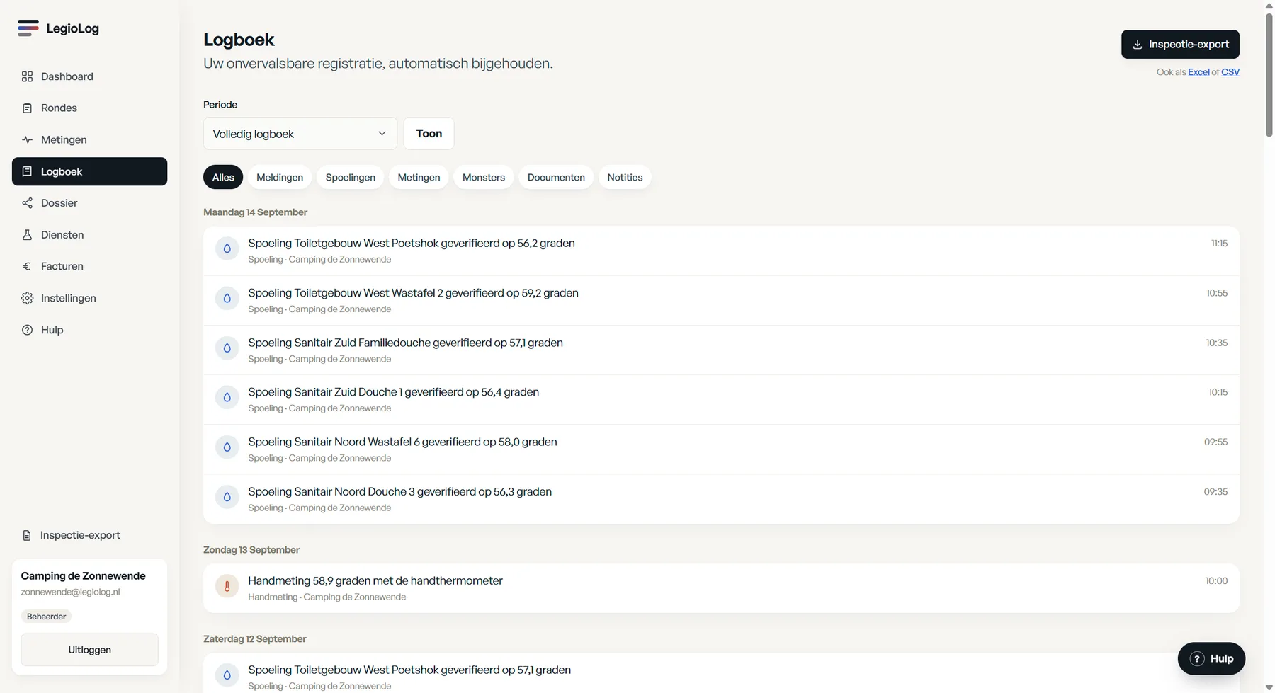Image resolution: width=1275 pixels, height=693 pixels.
Task: Click the thermometer icon of the Handmeting entry
Action: click(227, 586)
